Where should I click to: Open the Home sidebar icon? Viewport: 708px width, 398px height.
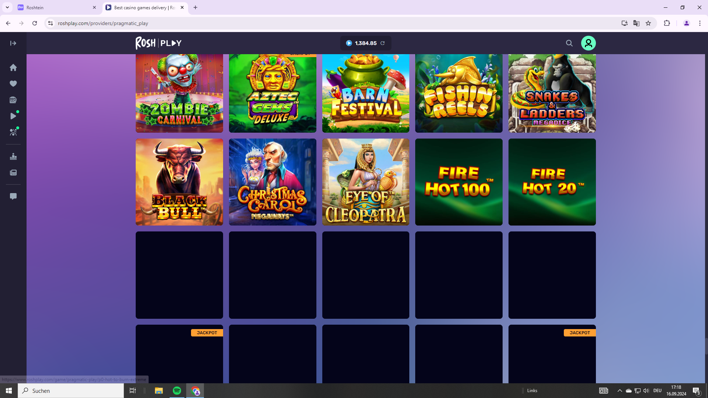click(13, 67)
